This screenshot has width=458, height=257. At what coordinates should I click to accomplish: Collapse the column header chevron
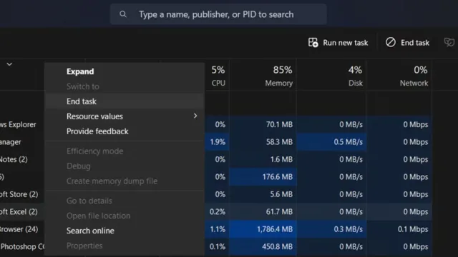click(x=9, y=64)
